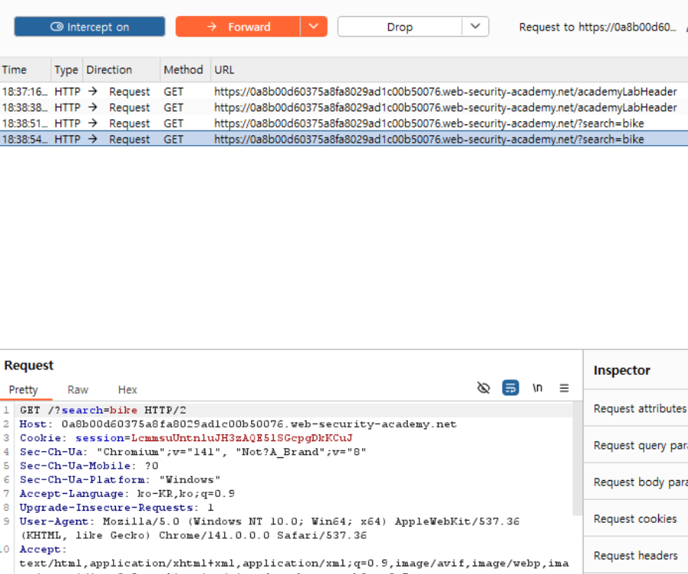The height and width of the screenshot is (574, 688).
Task: Select the 18:38:54 search=bike request row
Action: [344, 139]
